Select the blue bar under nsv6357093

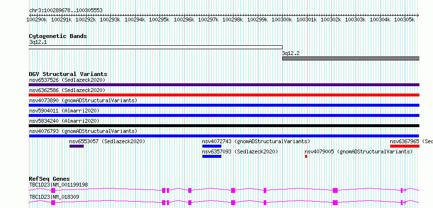pos(212,156)
